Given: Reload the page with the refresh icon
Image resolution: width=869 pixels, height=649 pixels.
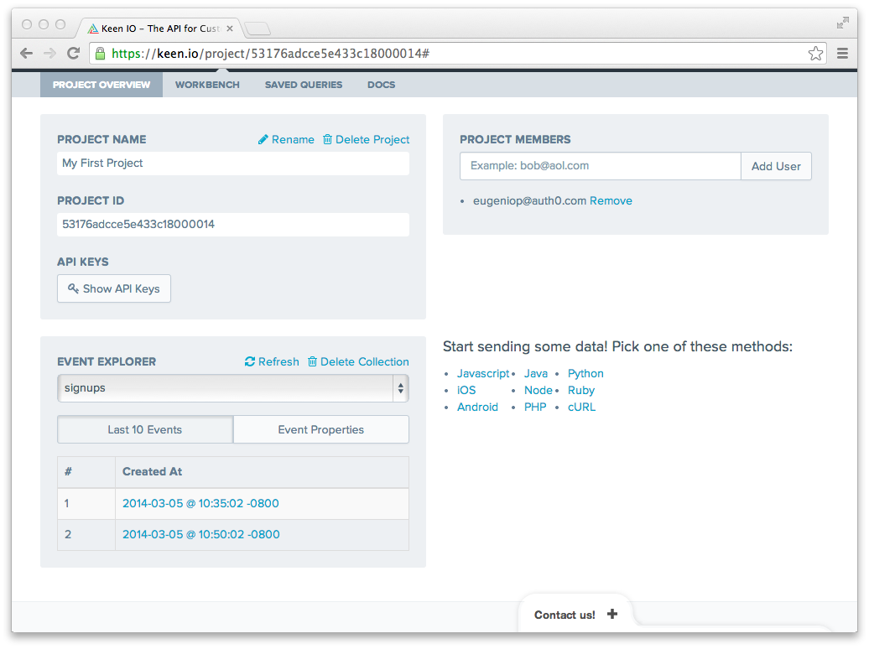Looking at the screenshot, I should [73, 53].
